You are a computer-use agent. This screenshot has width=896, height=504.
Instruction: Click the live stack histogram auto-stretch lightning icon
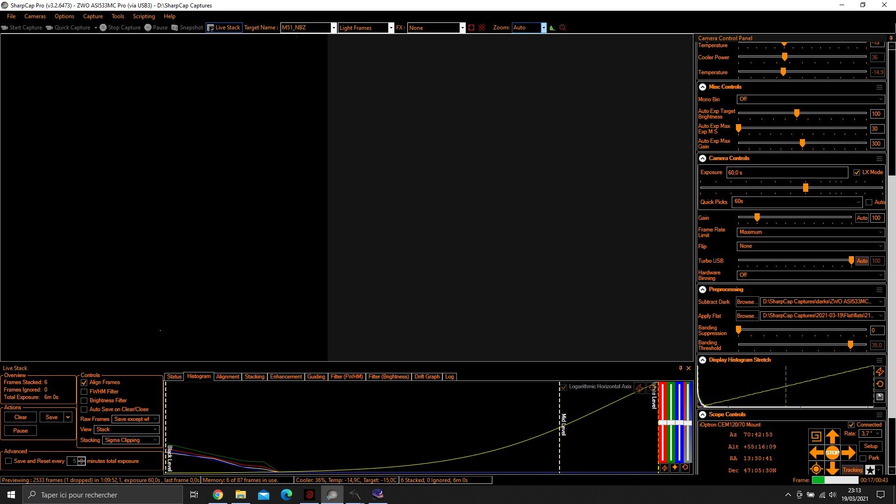tap(665, 468)
